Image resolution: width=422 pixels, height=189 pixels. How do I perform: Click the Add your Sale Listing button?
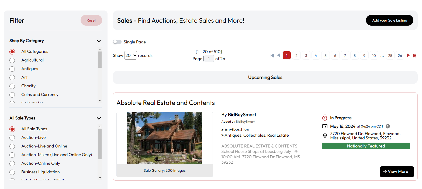tap(389, 20)
